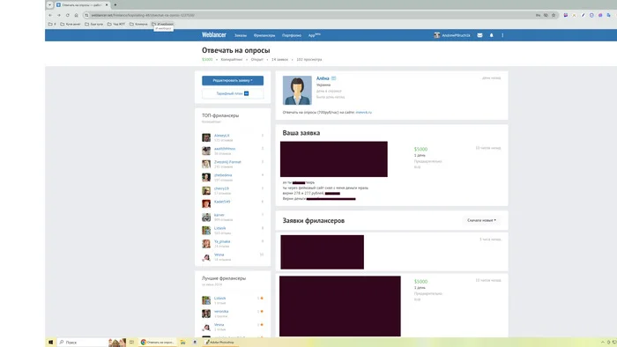
Task: Open the browser home icon
Action: click(76, 15)
